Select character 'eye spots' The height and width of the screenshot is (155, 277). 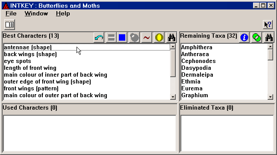87,61
